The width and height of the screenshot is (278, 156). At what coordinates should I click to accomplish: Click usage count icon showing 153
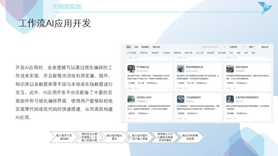point(227,88)
